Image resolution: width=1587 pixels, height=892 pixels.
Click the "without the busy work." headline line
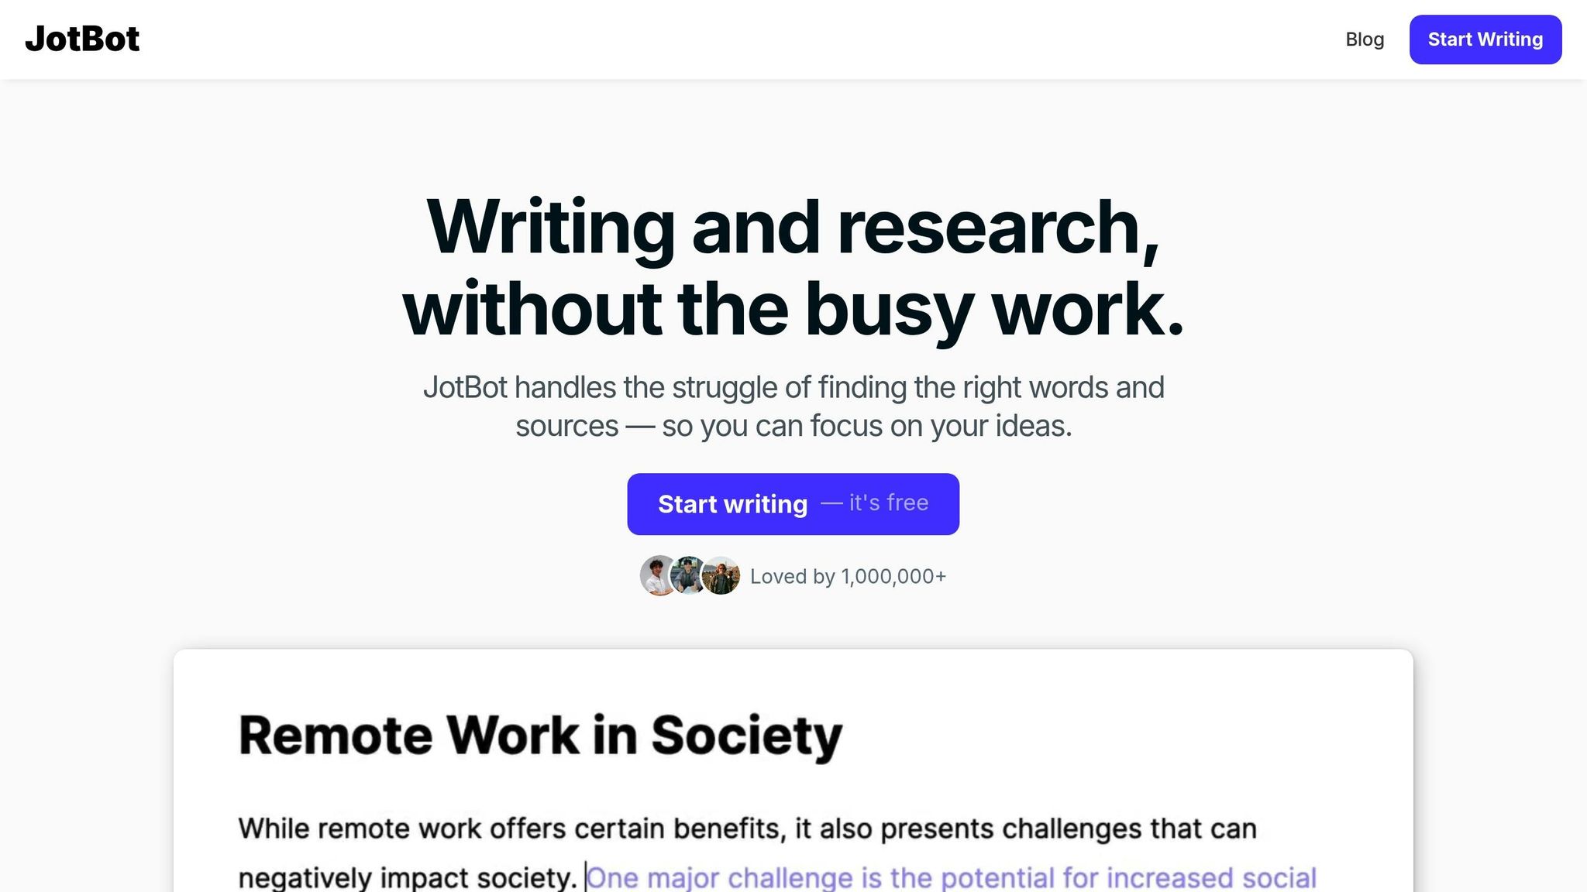coord(793,309)
